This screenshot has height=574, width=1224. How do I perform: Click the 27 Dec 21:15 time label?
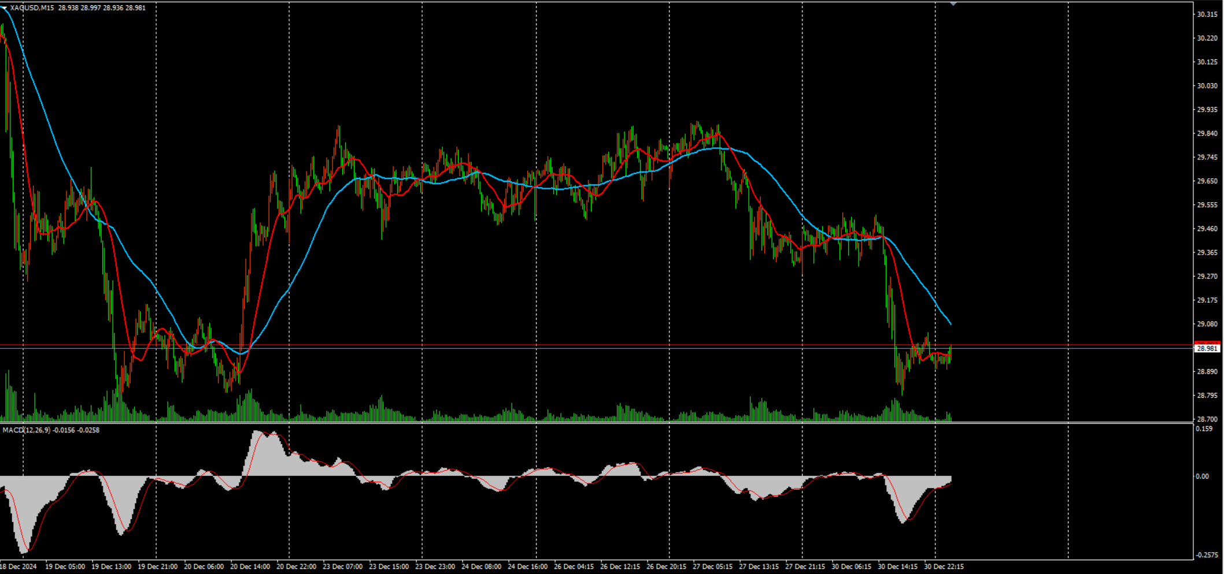pos(805,566)
